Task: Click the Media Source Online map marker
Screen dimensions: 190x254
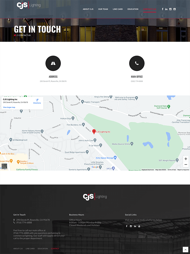Action: pos(132,144)
